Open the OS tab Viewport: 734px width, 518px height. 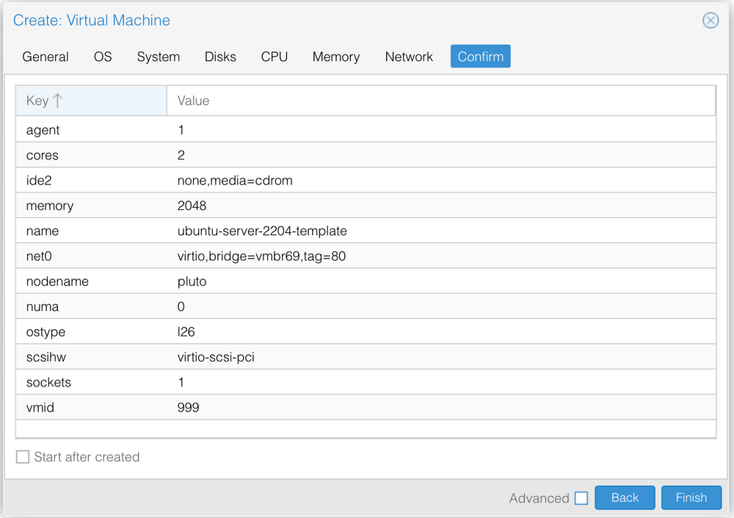pos(103,56)
